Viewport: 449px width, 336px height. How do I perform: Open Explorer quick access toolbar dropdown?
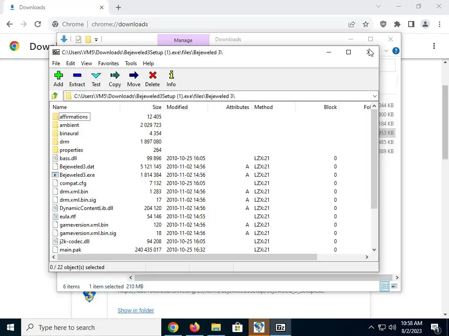[x=96, y=40]
